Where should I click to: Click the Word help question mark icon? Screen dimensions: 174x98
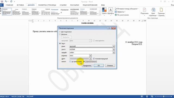click(161, 2)
